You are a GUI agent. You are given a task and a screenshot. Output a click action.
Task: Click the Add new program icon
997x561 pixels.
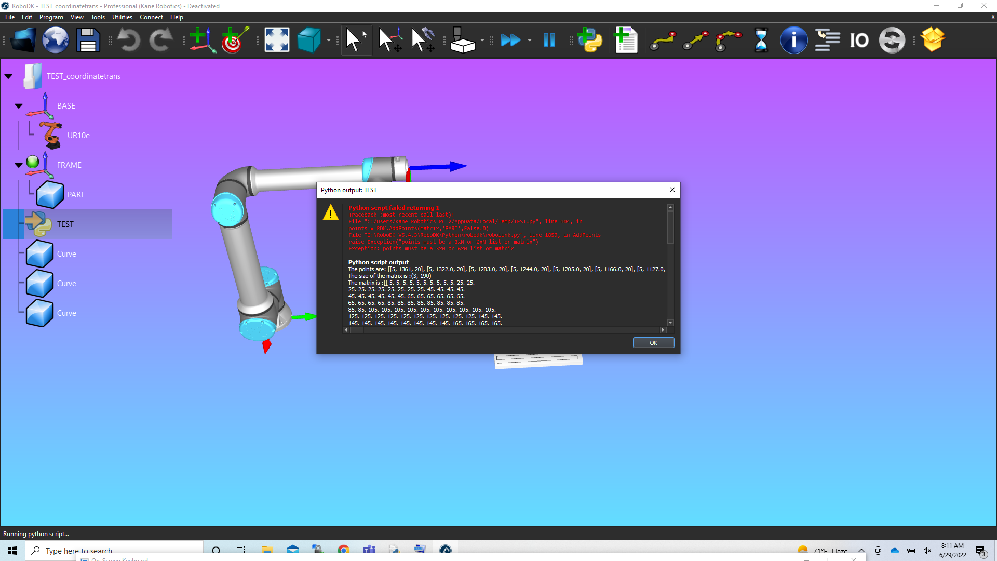click(626, 40)
